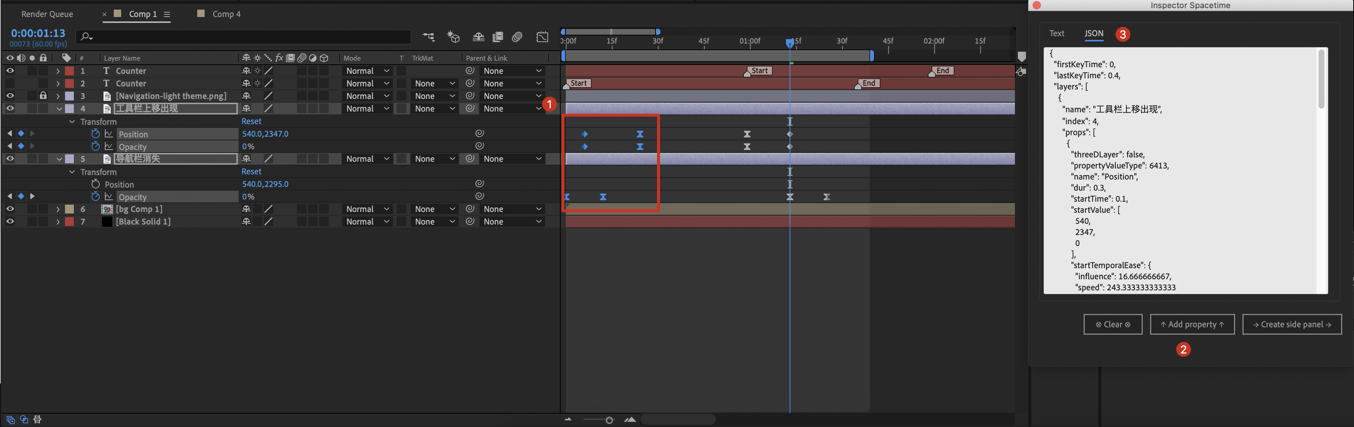Image resolution: width=1354 pixels, height=427 pixels.
Task: Hide layer 4 工具栏上移出现 with eye icon
Action: click(10, 108)
